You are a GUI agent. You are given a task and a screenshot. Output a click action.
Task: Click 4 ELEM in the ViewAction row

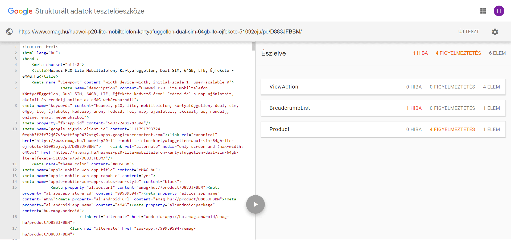491,87
